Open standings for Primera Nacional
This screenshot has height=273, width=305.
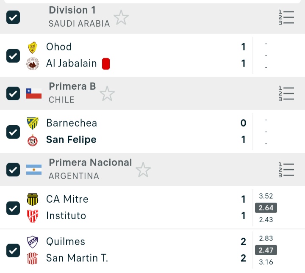coord(286,170)
